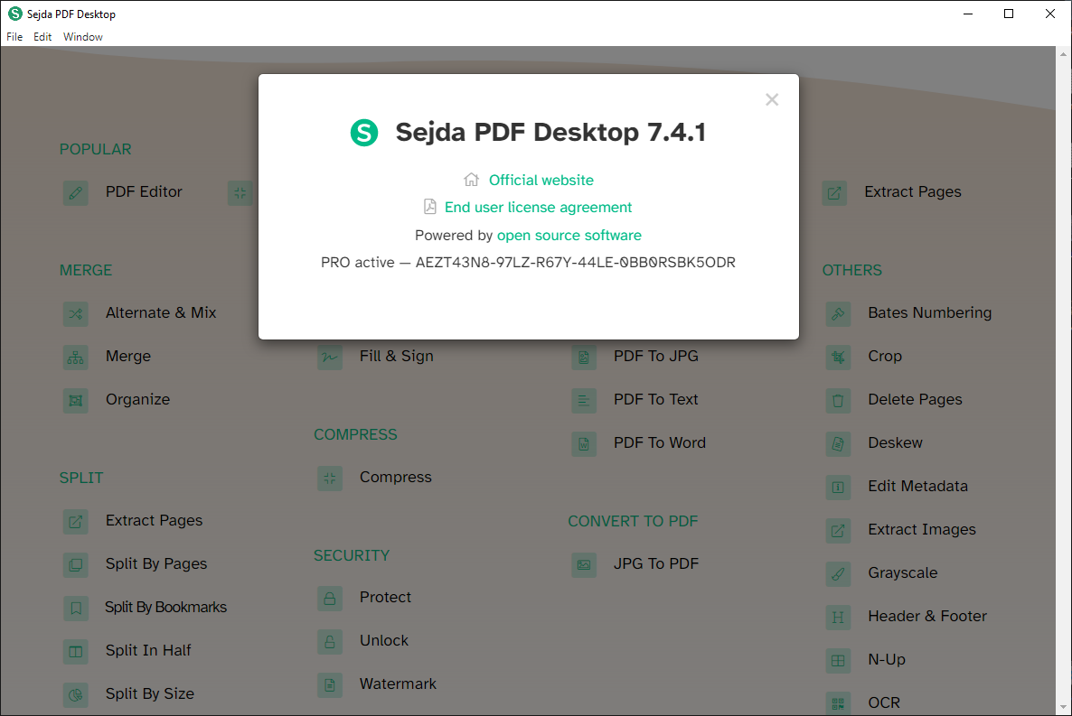The image size is (1072, 716).
Task: Click the PDF Editor pencil icon
Action: click(x=76, y=193)
